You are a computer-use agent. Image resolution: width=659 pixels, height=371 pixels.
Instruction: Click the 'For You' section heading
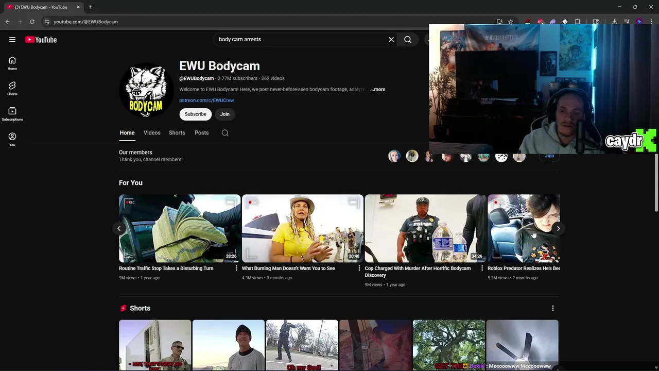(131, 183)
